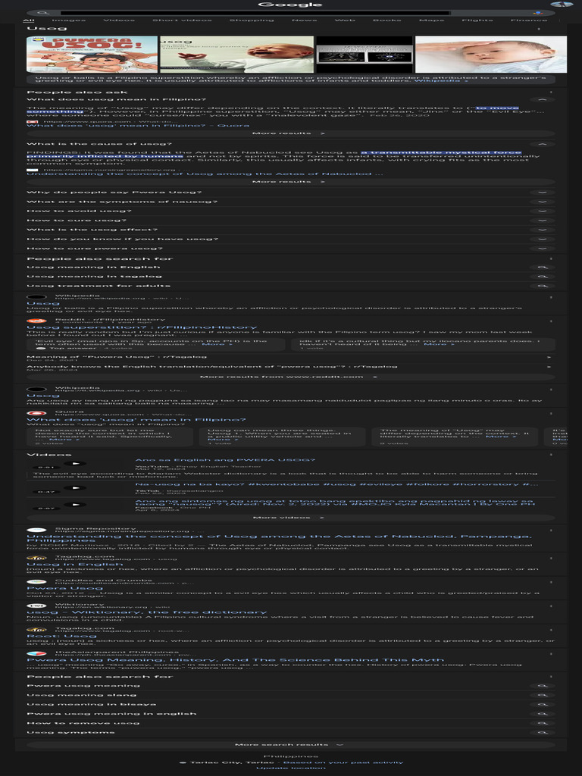This screenshot has height=776, width=582.
Task: Click search icon for 'Usog symptoms'
Action: [x=542, y=733]
